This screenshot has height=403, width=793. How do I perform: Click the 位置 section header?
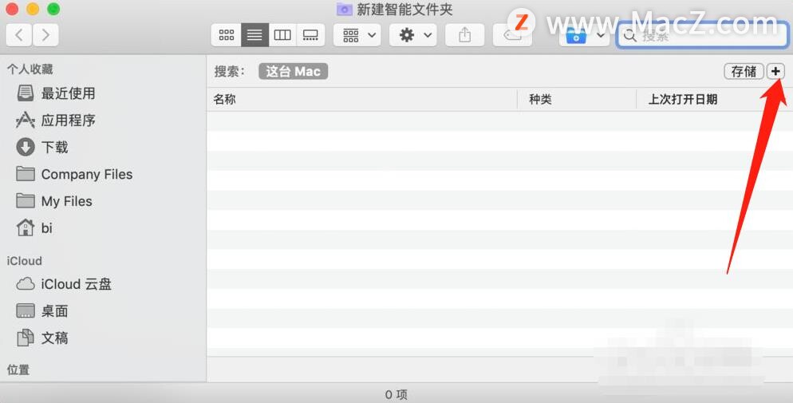18,369
